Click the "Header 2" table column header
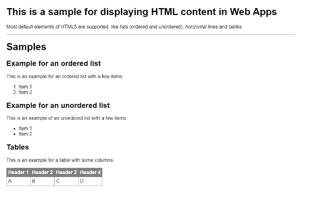The image size is (311, 204). tap(43, 172)
